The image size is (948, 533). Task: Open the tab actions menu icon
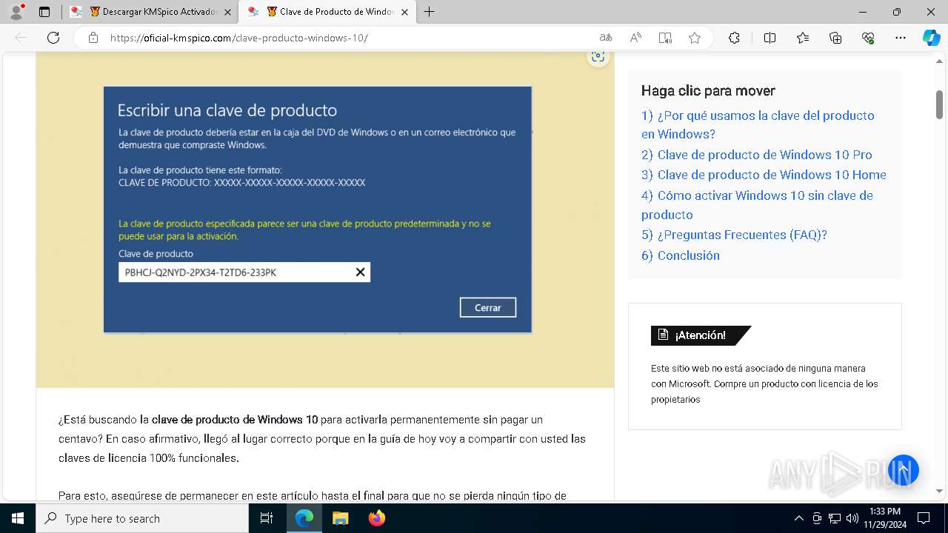(44, 12)
